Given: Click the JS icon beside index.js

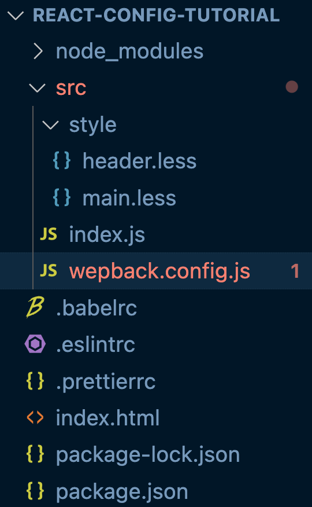Looking at the screenshot, I should tap(49, 234).
